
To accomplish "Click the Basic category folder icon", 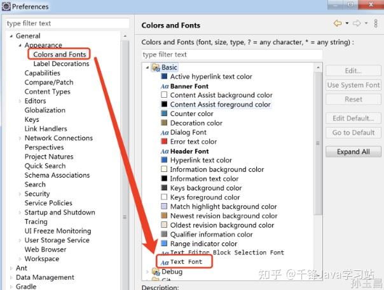I will (156, 67).
